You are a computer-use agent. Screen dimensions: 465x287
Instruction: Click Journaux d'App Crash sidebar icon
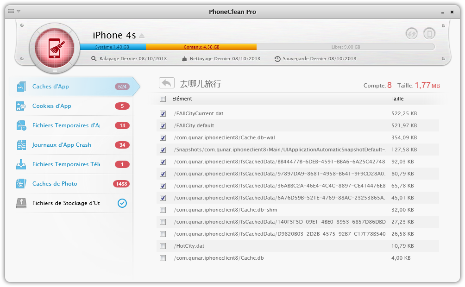pyautogui.click(x=21, y=145)
